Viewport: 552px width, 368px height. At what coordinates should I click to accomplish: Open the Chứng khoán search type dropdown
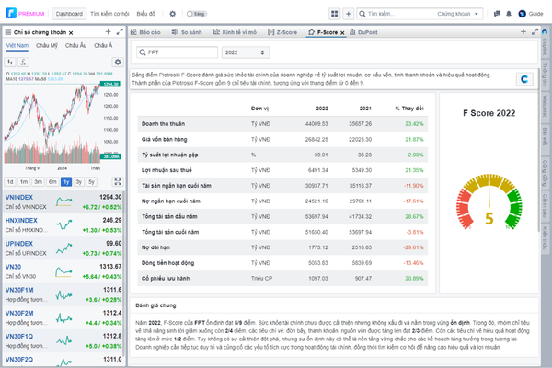457,14
